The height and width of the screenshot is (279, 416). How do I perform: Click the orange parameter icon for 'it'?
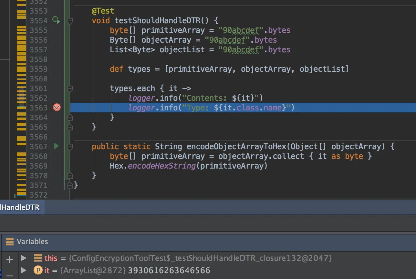(x=38, y=270)
